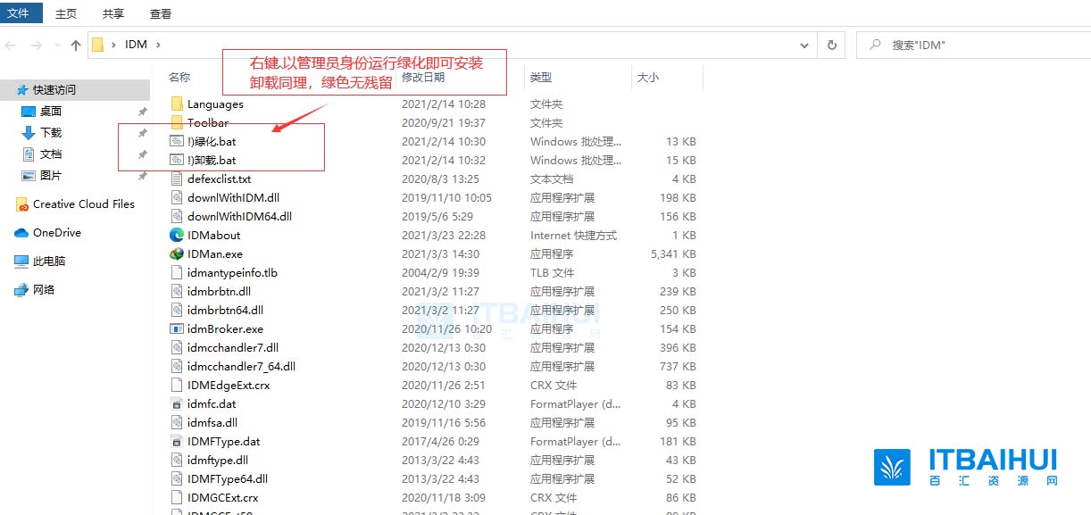The image size is (1091, 515).
Task: Click 文本文档 type for defexclist.txt
Action: coord(552,179)
